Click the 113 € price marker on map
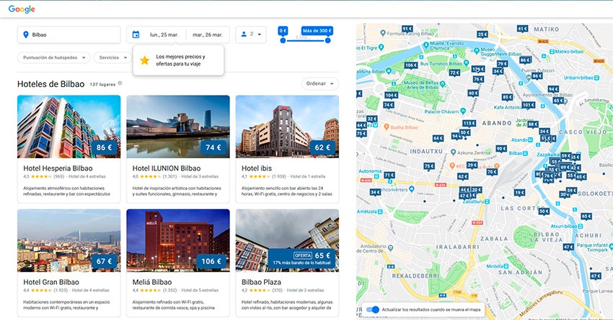This screenshot has height=320, width=613. click(x=468, y=124)
